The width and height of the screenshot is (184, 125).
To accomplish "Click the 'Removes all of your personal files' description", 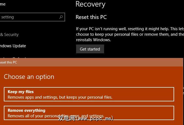I will [56, 116].
